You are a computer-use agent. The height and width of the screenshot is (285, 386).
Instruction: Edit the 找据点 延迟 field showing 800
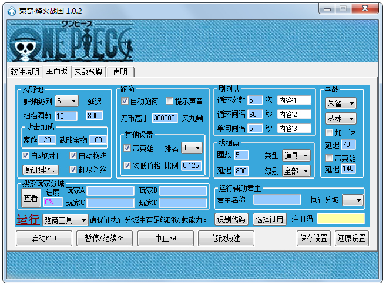pos(241,170)
